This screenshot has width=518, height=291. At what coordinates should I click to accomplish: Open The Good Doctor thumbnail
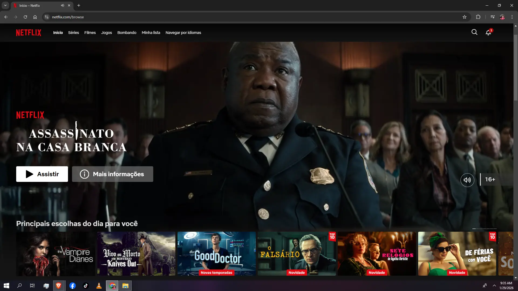point(216,254)
